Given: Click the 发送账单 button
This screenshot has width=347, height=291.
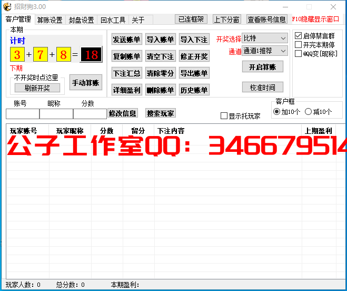Looking at the screenshot, I should pyautogui.click(x=126, y=40).
